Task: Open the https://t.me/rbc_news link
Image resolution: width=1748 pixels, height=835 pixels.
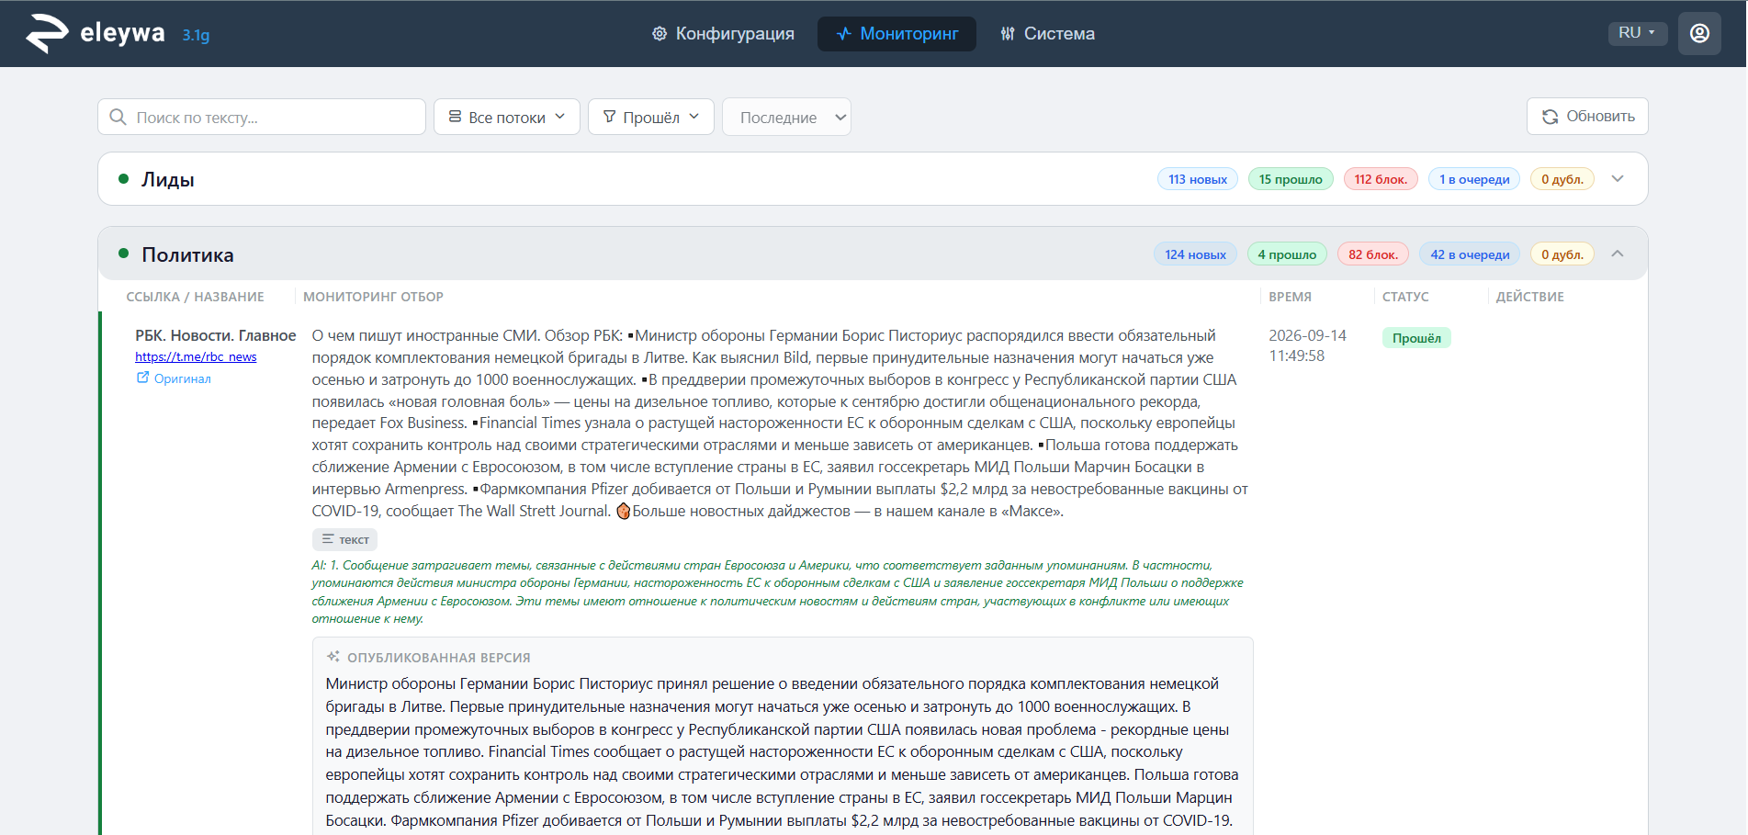Action: (x=196, y=356)
